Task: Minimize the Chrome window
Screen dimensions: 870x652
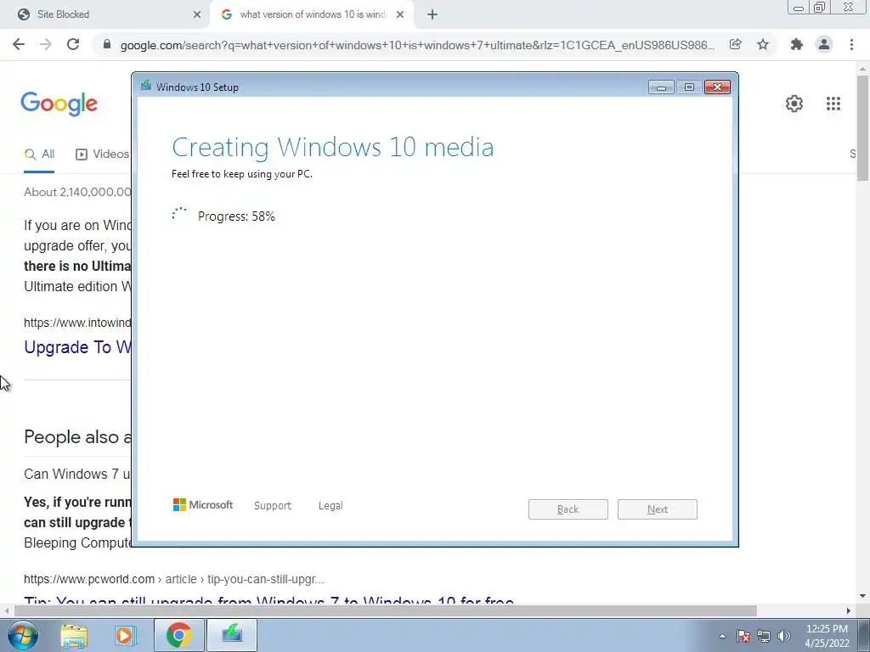Action: tap(799, 8)
